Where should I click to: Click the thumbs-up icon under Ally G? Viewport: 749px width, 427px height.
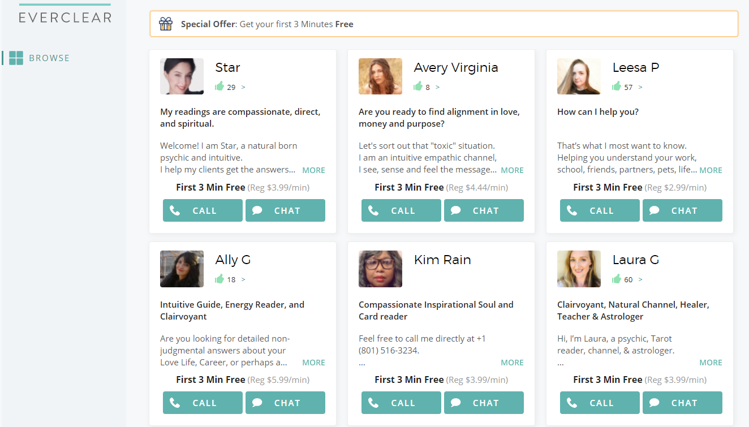coord(219,279)
